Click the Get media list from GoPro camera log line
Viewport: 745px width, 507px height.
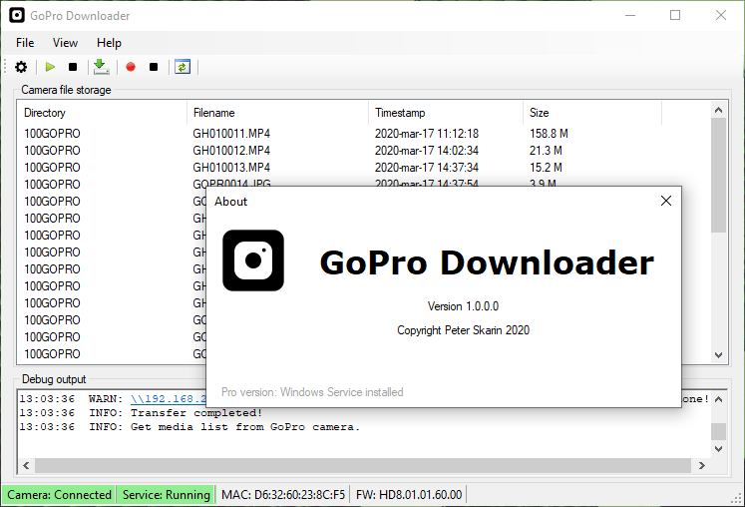click(x=189, y=427)
